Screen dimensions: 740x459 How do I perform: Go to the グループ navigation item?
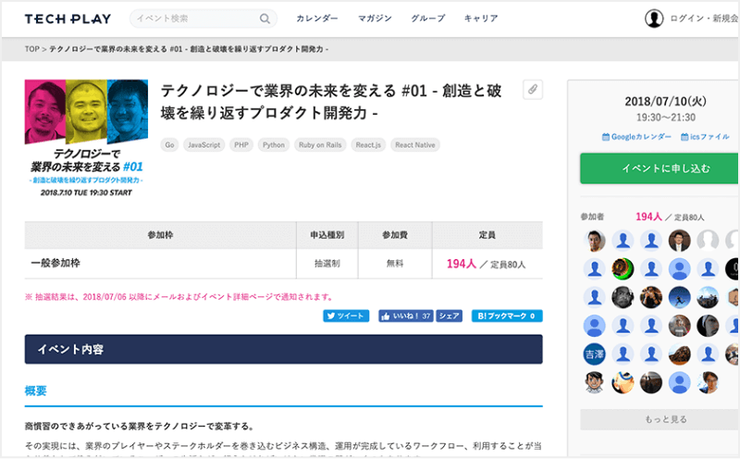tap(427, 19)
